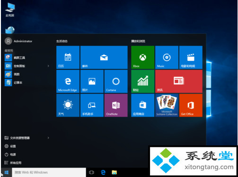Open Task View on the taskbar
Screen dimensions: 238x177
91,172
